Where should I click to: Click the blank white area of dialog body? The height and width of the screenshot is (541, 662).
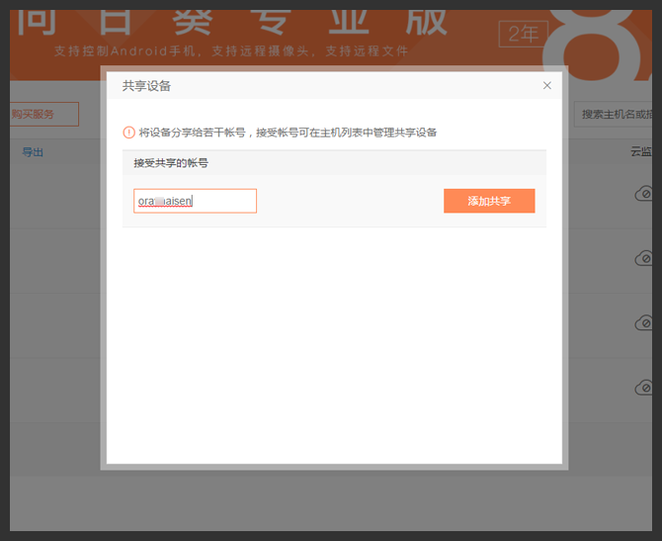click(334, 346)
